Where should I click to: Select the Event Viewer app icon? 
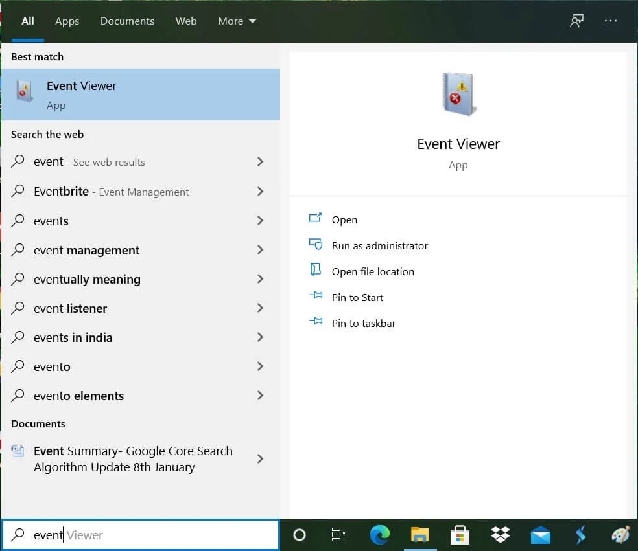(x=24, y=91)
